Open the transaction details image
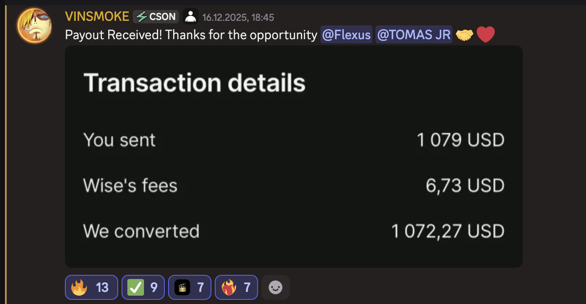 (293, 156)
